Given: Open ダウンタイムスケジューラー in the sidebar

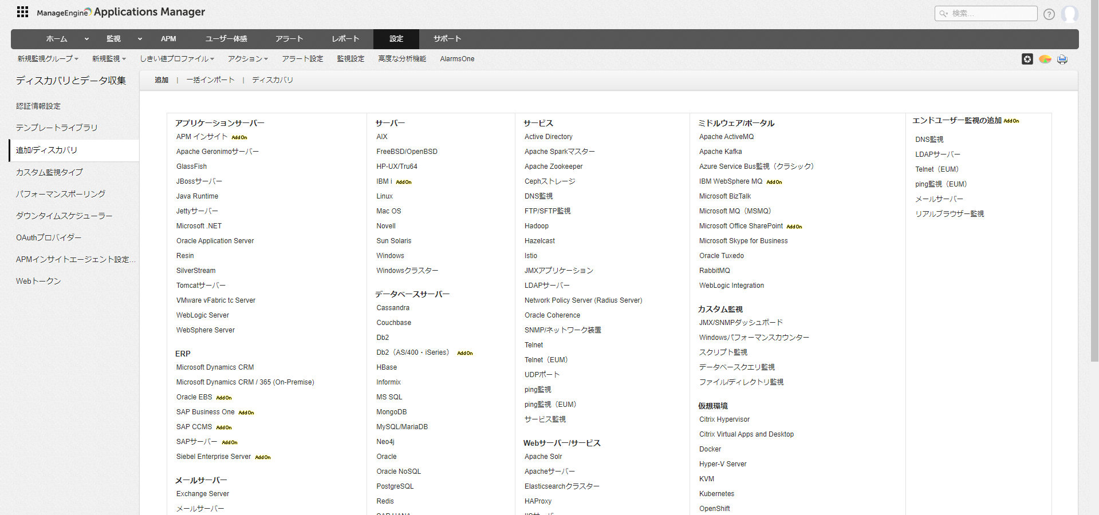Looking at the screenshot, I should tap(64, 216).
